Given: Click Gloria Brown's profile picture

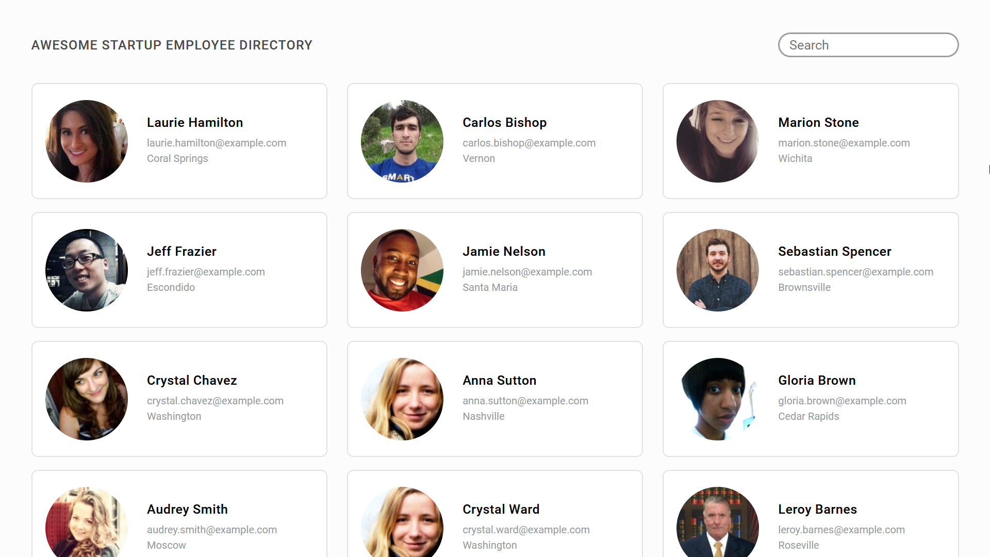Looking at the screenshot, I should (718, 399).
